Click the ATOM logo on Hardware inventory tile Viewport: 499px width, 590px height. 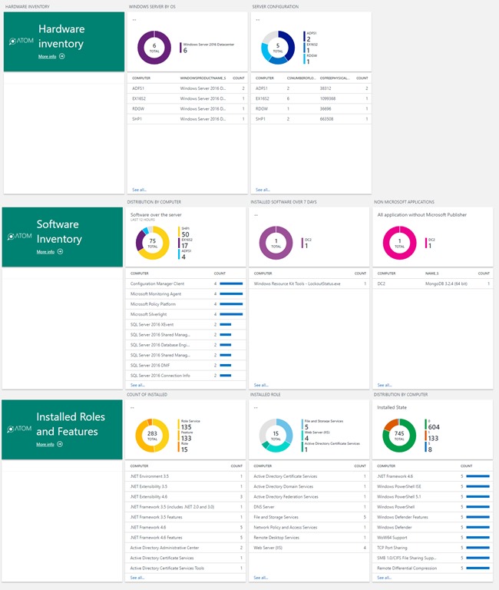coord(21,41)
